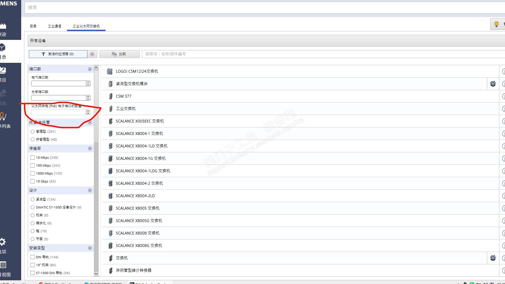
Task: Select the 模块化 (6) radio button
Action: tap(33, 223)
